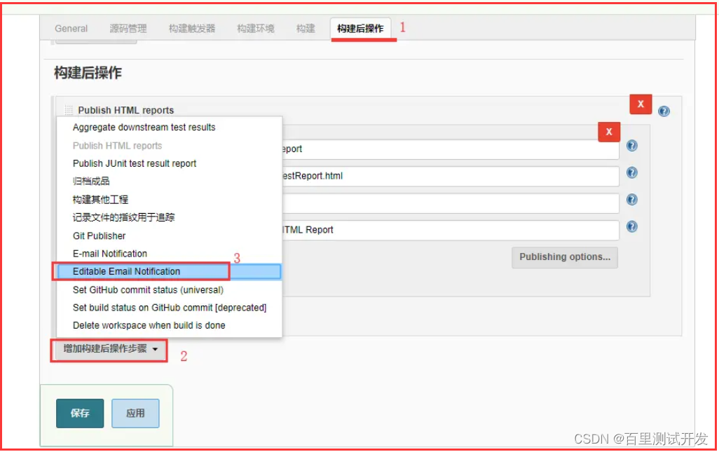Delete the Publish HTML reports step
719x452 pixels.
tap(641, 104)
